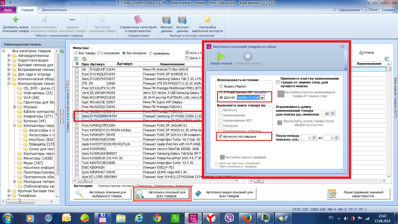Click the Отмена icon in the right panel

[x=360, y=52]
